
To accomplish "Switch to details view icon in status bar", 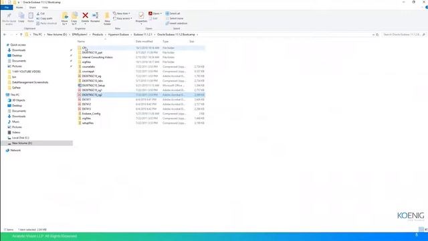I will (421, 230).
